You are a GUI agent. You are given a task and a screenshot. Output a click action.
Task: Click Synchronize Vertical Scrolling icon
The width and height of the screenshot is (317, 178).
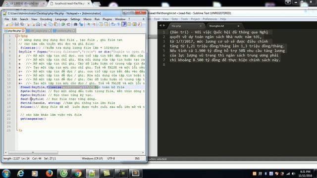(101, 24)
